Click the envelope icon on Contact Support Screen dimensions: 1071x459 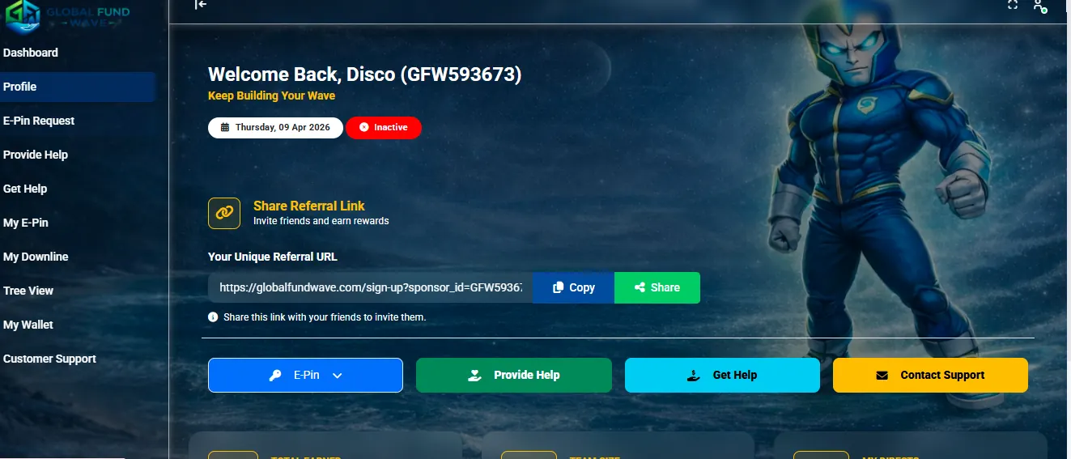(882, 376)
